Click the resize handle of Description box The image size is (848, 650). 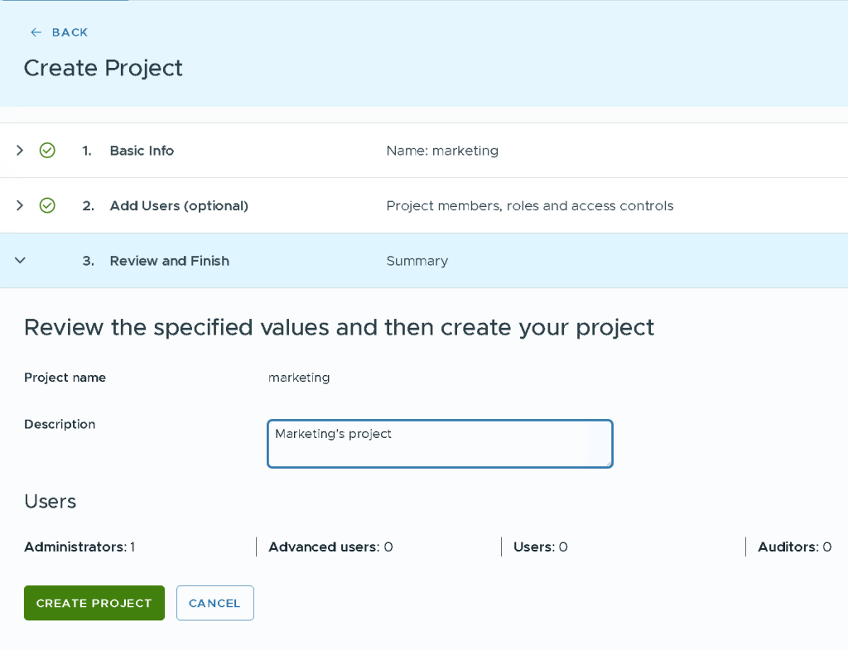[x=608, y=463]
